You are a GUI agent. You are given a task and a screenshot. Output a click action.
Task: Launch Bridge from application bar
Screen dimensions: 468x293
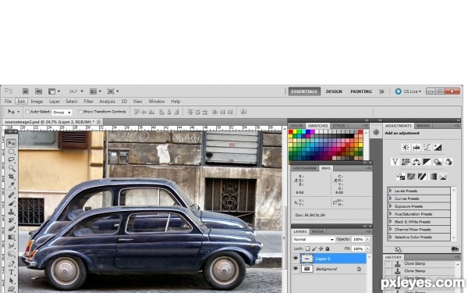point(26,91)
